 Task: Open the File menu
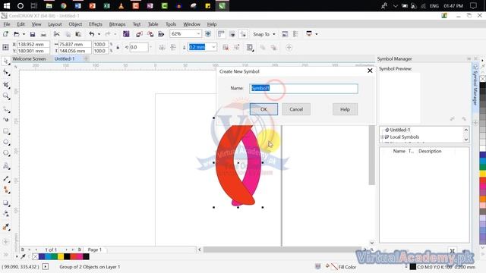(x=7, y=24)
